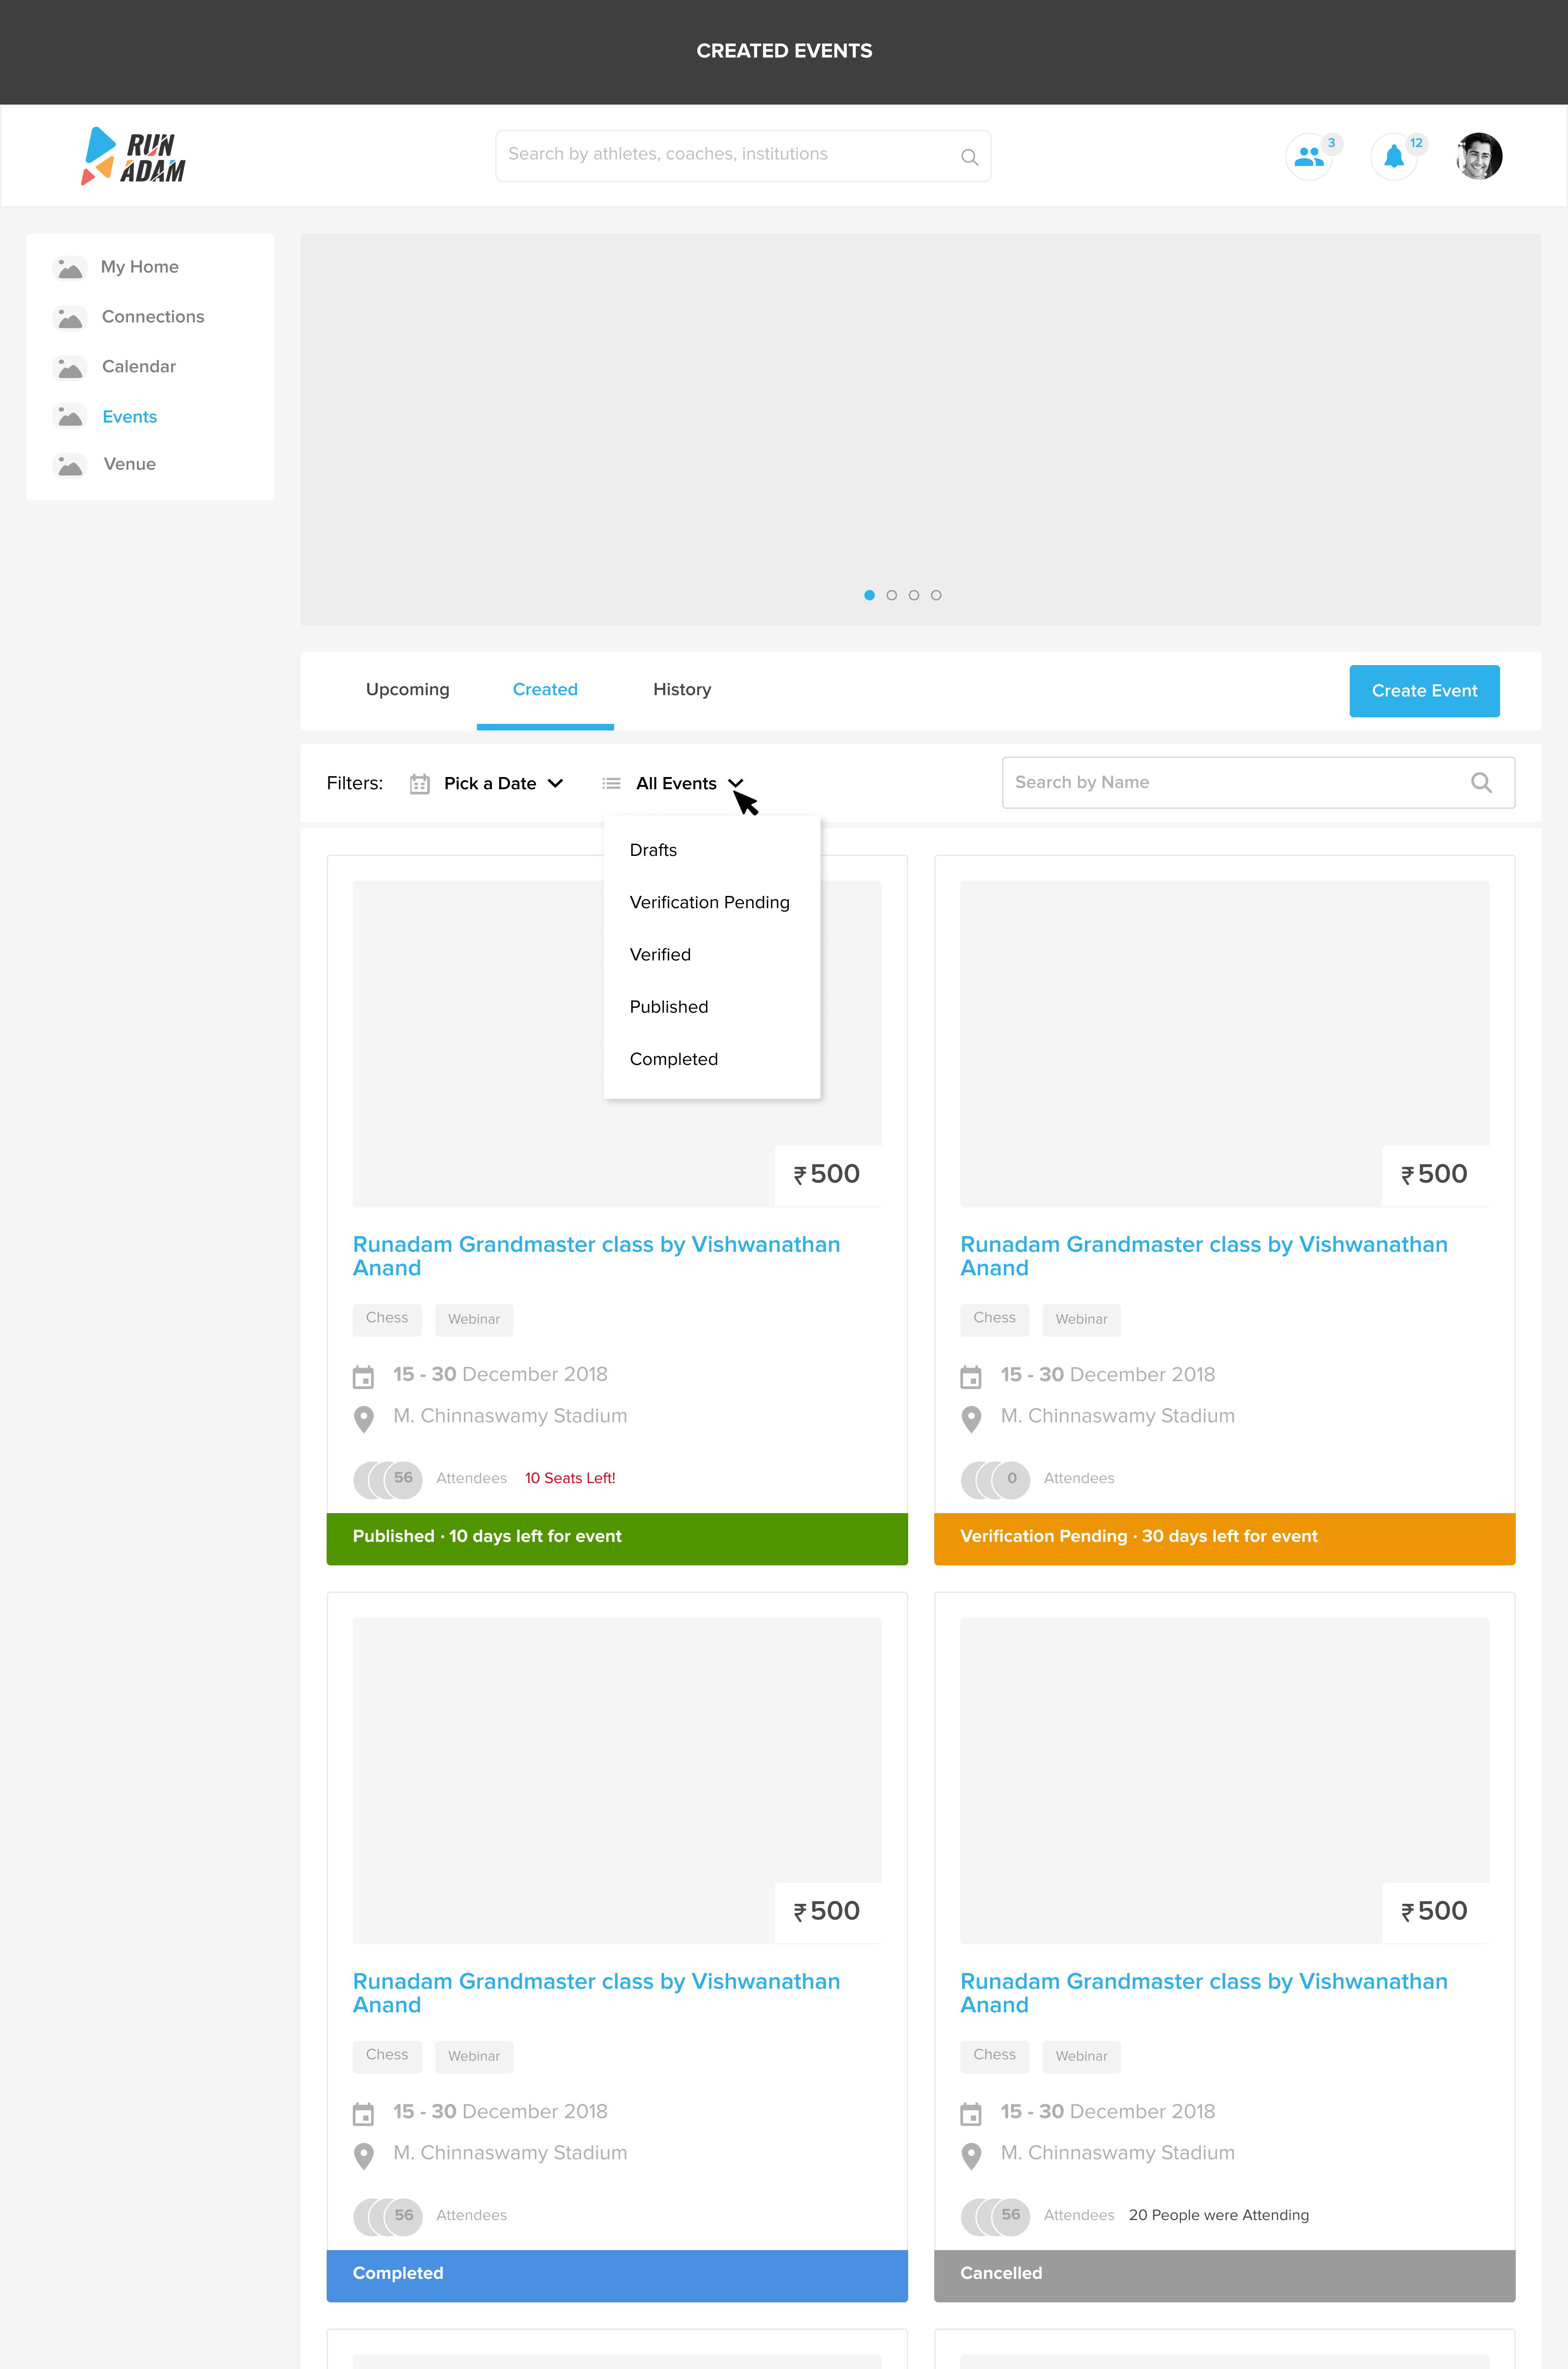Collapse the All Events dropdown chevron

pyautogui.click(x=736, y=783)
